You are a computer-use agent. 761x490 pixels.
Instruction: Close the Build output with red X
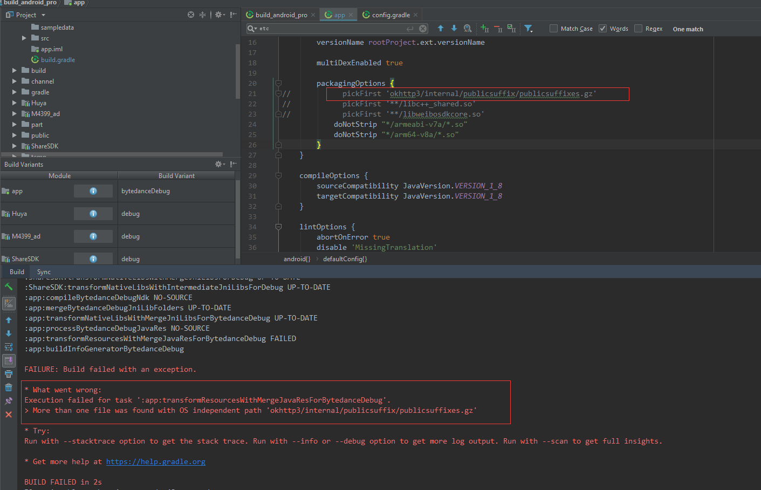(x=9, y=414)
